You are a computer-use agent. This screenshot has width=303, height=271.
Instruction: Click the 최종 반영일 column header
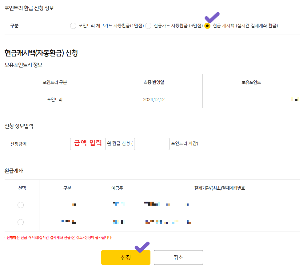tap(153, 83)
